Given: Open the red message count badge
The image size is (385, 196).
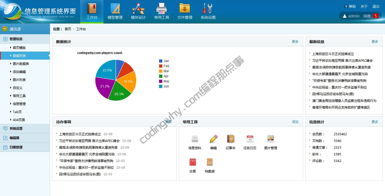Looking at the screenshot, I should [x=375, y=16].
